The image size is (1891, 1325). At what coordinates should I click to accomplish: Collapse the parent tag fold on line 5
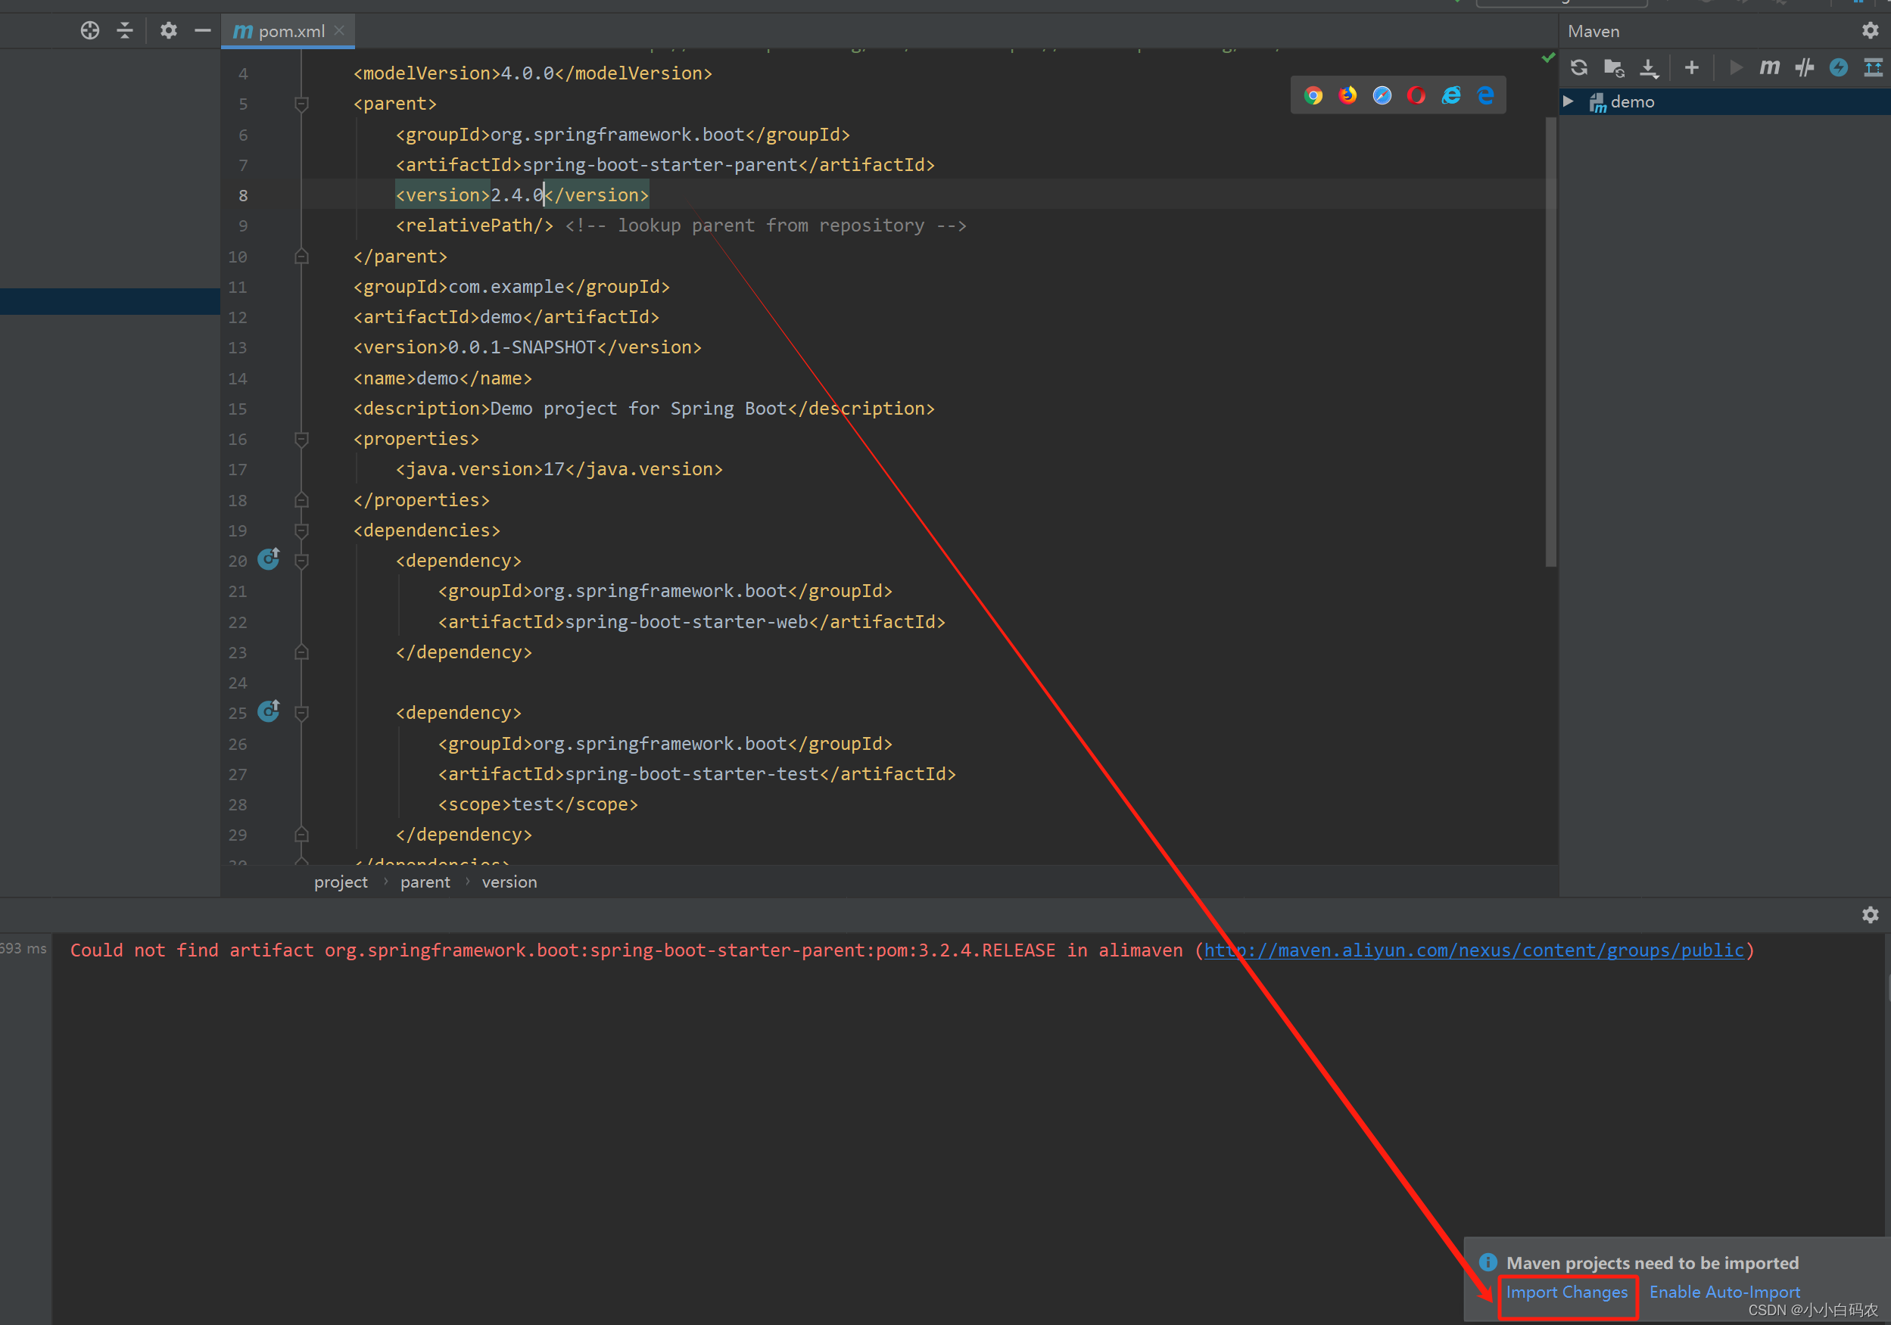301,104
